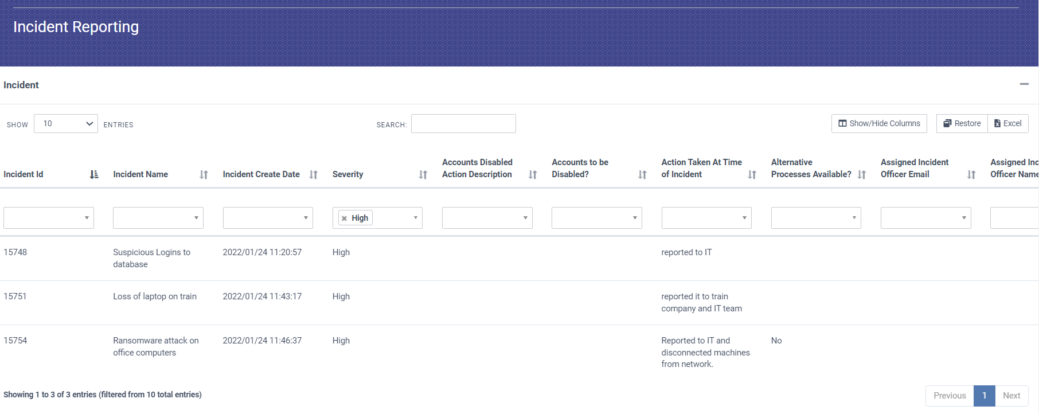Click date 2022/01/24 11:20:57
This screenshot has height=414, width=1039.
click(x=262, y=252)
